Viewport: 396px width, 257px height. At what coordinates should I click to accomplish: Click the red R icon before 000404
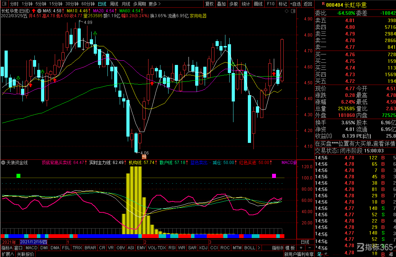(x=323, y=4)
